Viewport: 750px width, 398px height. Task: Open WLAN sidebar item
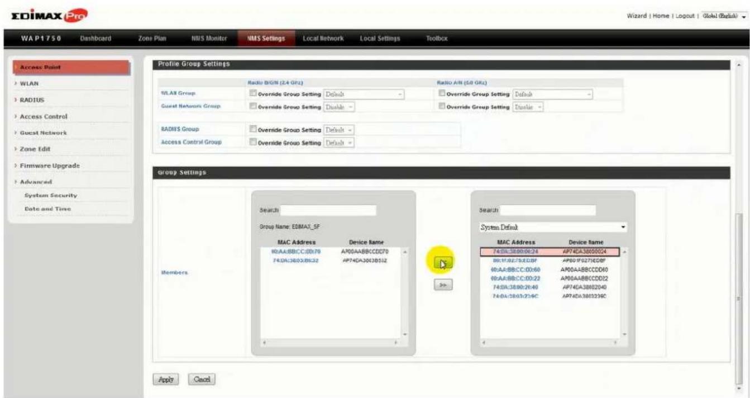tap(30, 84)
